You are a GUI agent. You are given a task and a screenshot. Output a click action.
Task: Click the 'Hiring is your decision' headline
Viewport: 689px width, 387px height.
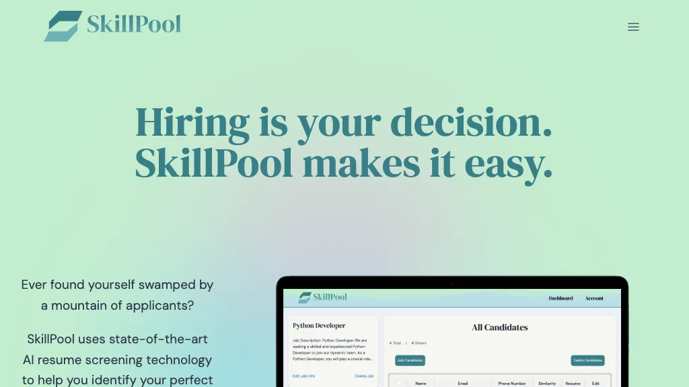click(x=344, y=122)
